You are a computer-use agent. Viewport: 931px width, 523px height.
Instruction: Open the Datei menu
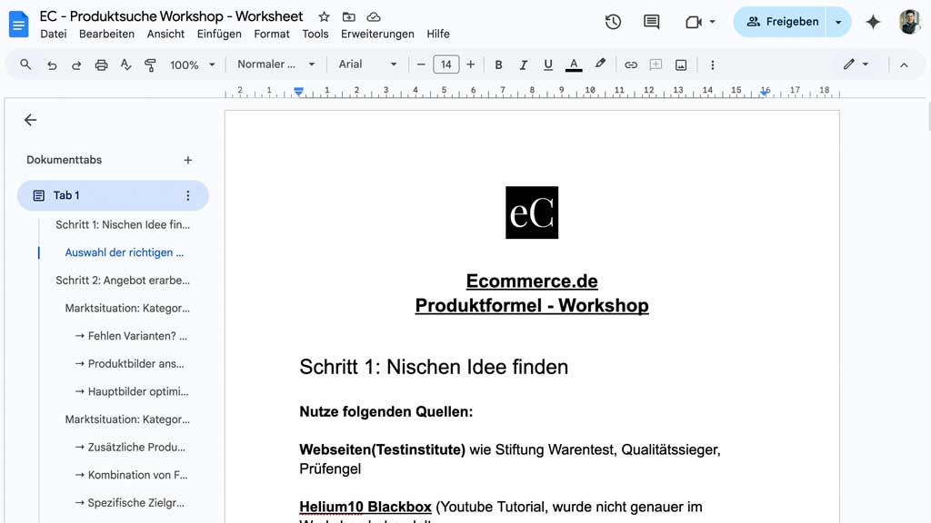coord(54,34)
